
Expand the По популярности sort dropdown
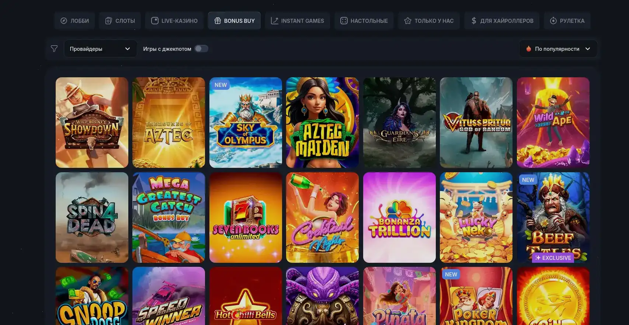[x=558, y=49]
